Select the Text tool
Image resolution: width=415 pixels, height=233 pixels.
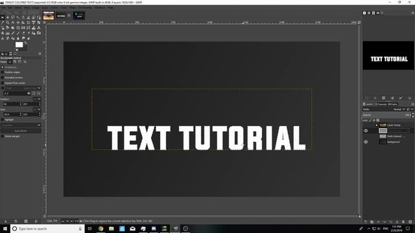(39, 28)
